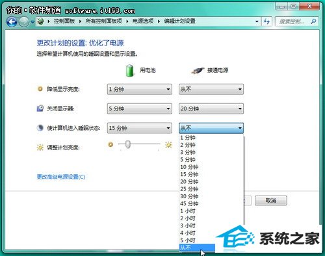Select 45 分钟 in the sleep list
This screenshot has height=256, width=325.
211,204
